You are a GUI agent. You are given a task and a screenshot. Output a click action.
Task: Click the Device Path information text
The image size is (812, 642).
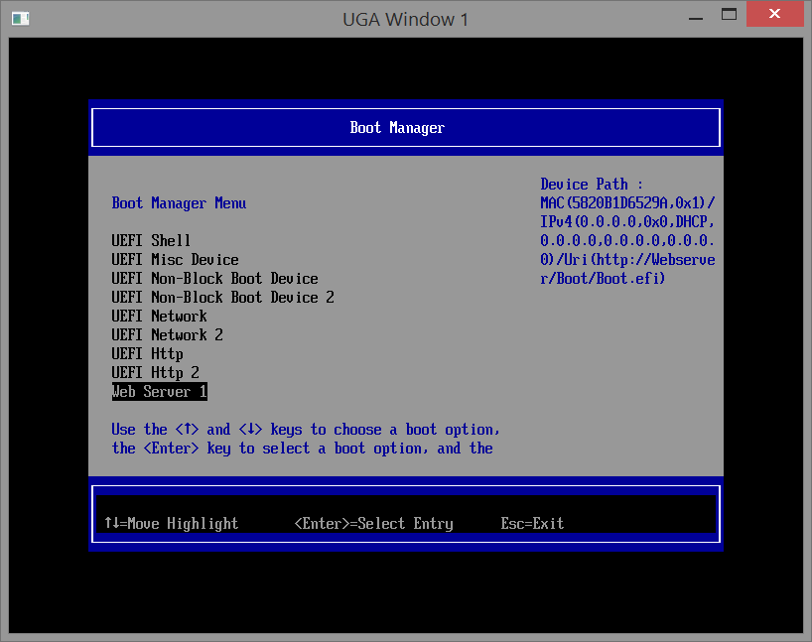626,231
